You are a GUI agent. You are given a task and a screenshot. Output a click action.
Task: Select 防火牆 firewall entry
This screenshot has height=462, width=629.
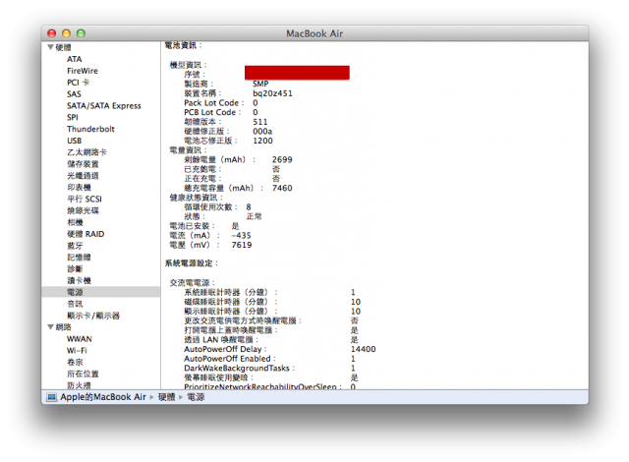click(79, 385)
